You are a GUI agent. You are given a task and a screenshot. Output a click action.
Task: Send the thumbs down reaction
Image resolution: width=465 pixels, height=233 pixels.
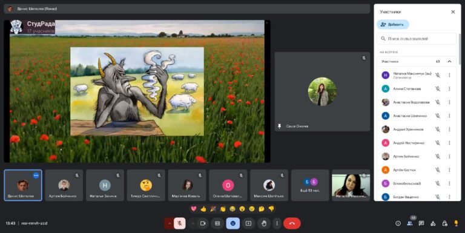coord(271,209)
